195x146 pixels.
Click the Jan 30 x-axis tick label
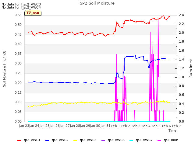click(x=95, y=126)
